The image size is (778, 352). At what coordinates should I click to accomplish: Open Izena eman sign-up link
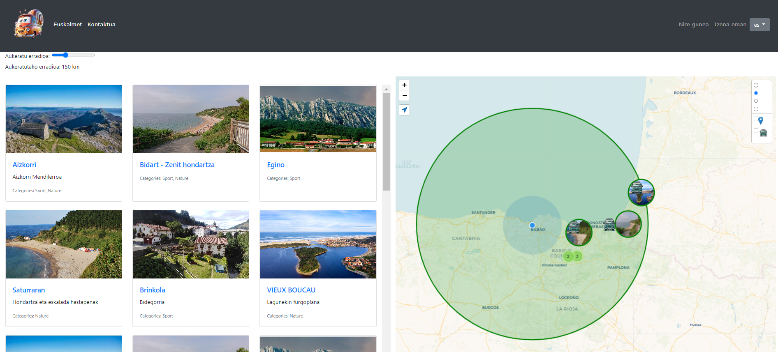(x=730, y=24)
